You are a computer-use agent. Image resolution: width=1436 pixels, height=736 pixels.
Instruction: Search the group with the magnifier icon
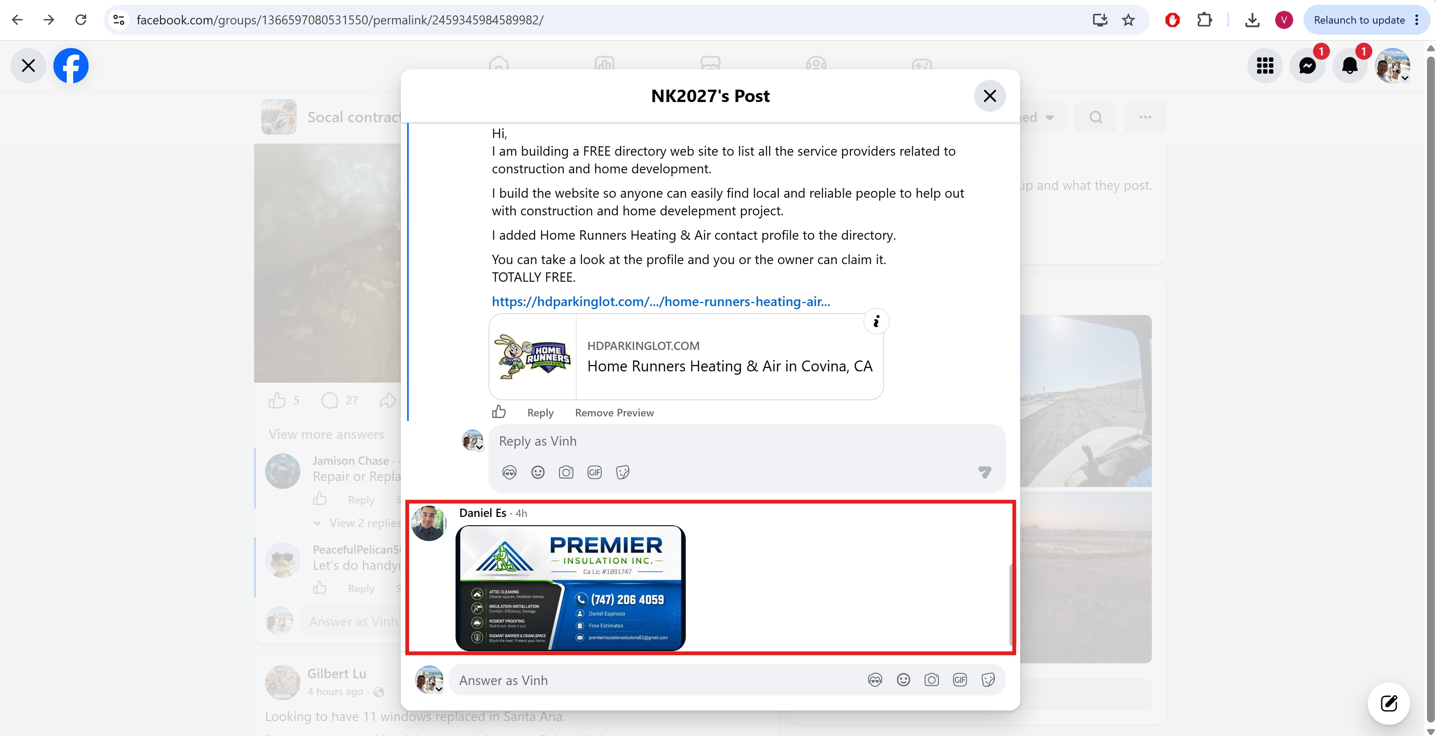click(1096, 117)
